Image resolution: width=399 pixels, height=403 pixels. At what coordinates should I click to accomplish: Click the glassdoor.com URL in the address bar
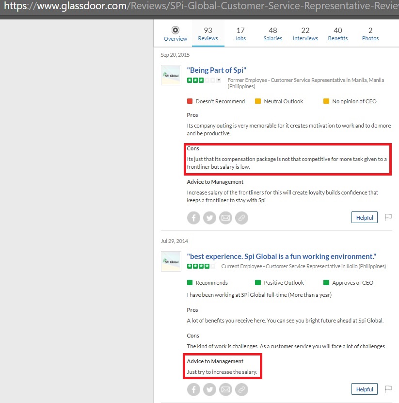point(201,6)
